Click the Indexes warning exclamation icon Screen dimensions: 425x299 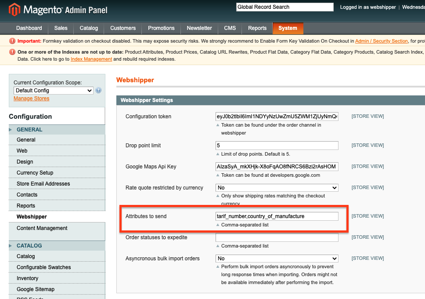click(x=12, y=52)
